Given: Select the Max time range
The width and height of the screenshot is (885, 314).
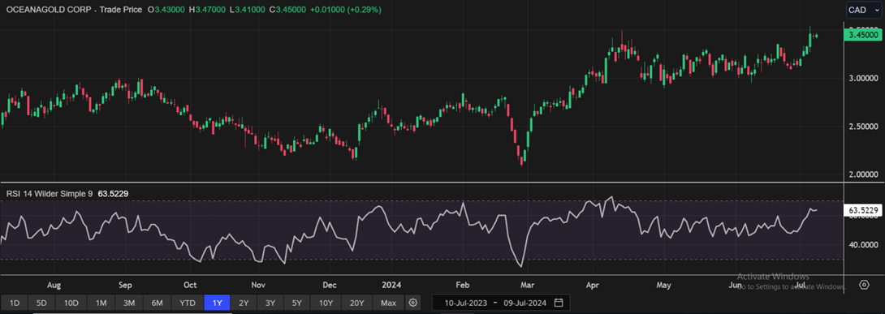Looking at the screenshot, I should pyautogui.click(x=388, y=303).
